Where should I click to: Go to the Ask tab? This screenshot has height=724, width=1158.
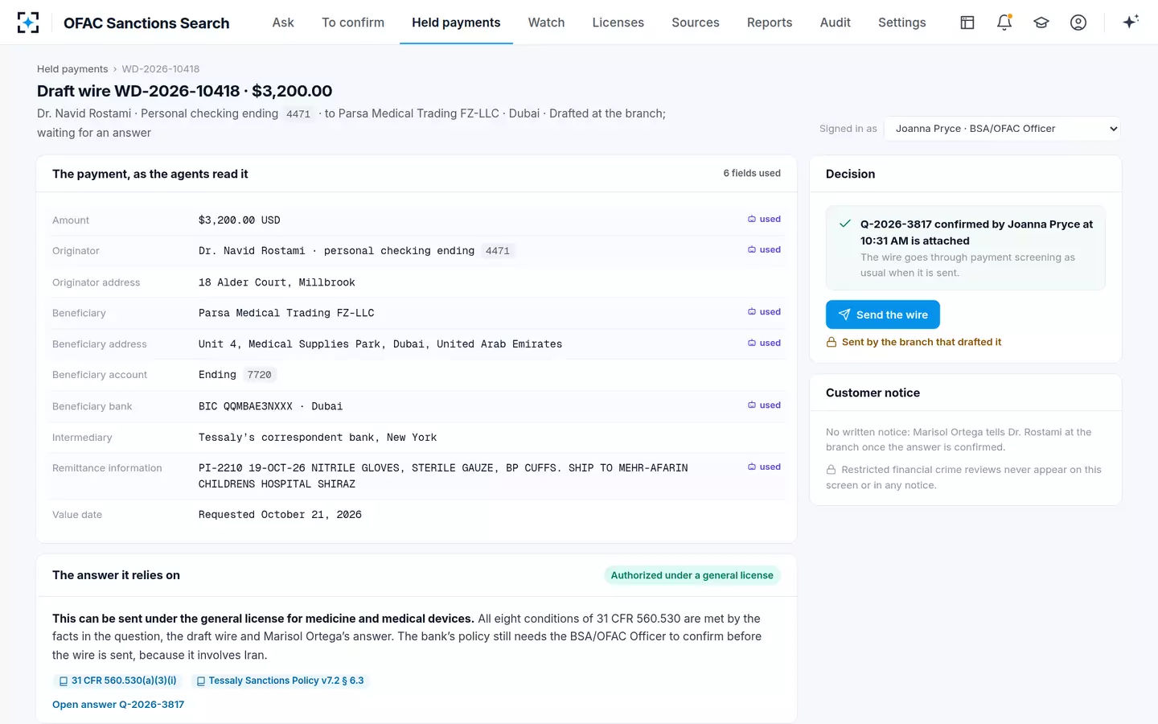coord(283,23)
